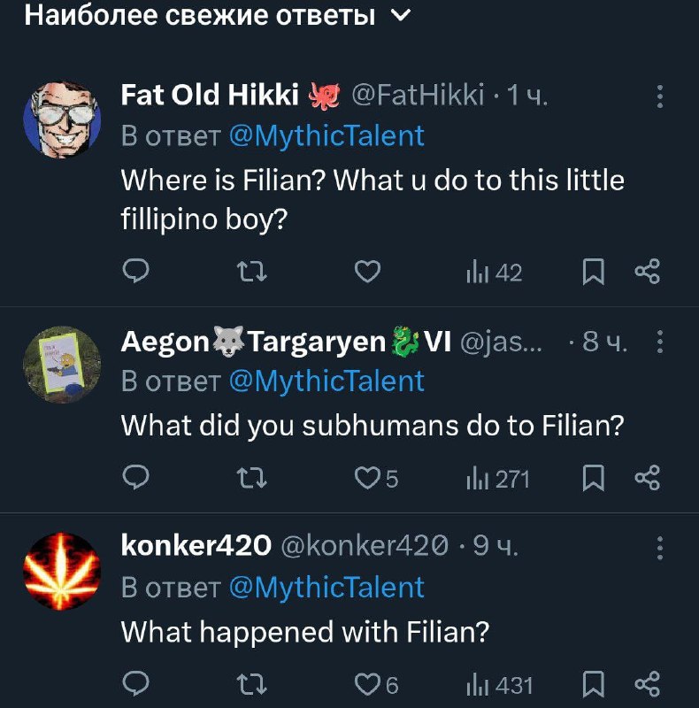Bookmark Aegon Targaryen VI's reply

(593, 479)
